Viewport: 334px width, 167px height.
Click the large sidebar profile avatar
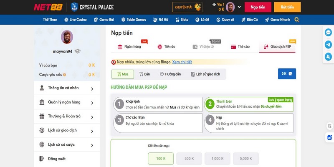[x=67, y=37]
